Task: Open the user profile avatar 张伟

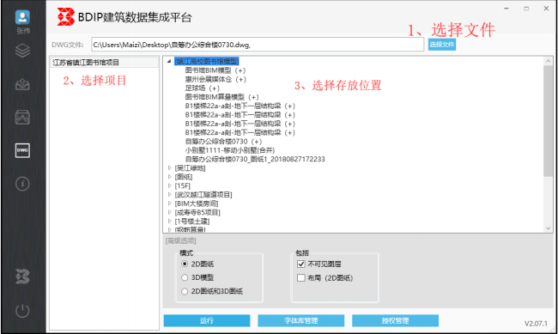Action: click(x=22, y=17)
